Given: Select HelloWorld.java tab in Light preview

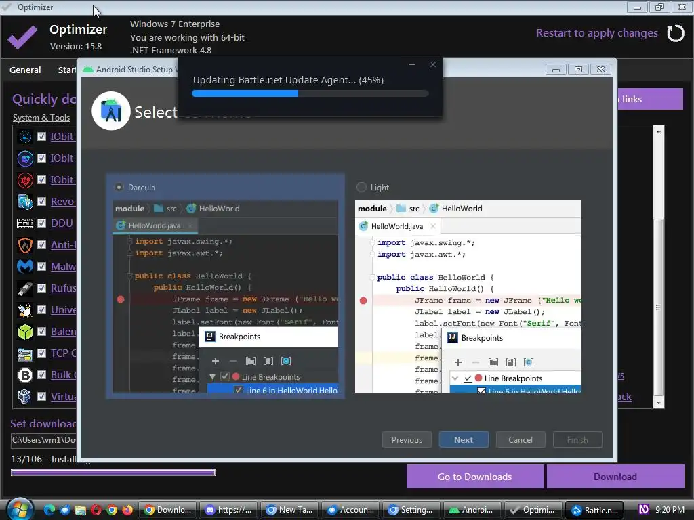Looking at the screenshot, I should [397, 226].
